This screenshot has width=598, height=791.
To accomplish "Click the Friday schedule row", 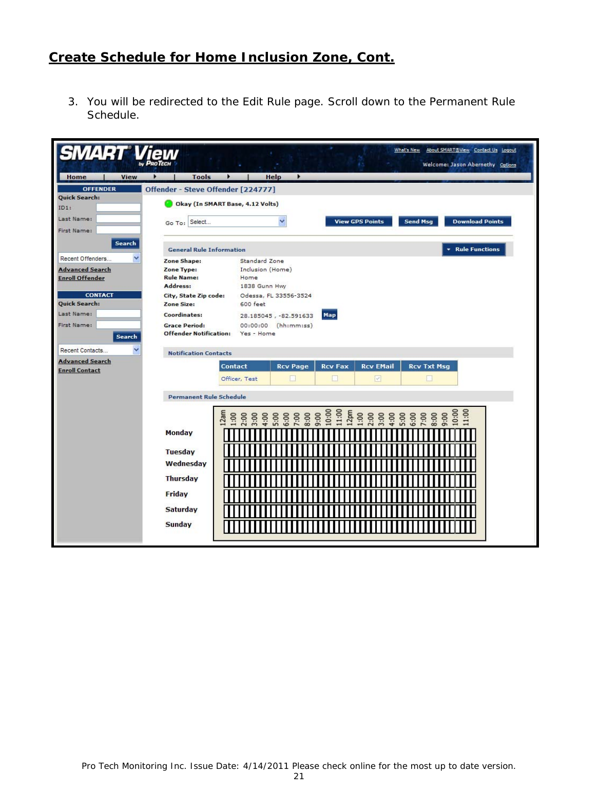I will pyautogui.click(x=350, y=496).
